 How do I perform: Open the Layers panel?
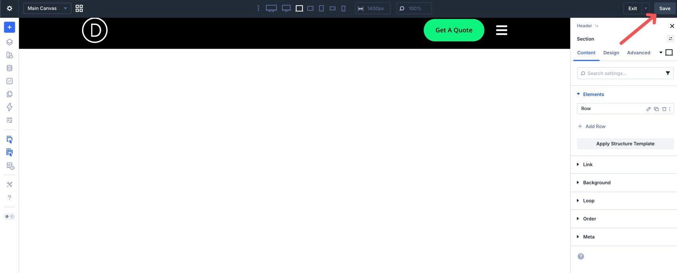click(x=9, y=42)
